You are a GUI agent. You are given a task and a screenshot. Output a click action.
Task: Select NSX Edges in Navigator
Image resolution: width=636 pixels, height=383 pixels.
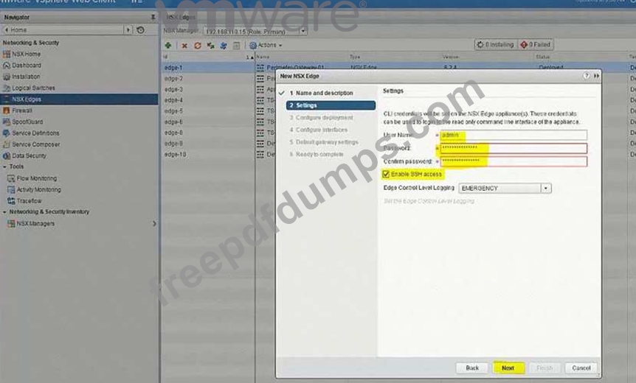coord(79,99)
